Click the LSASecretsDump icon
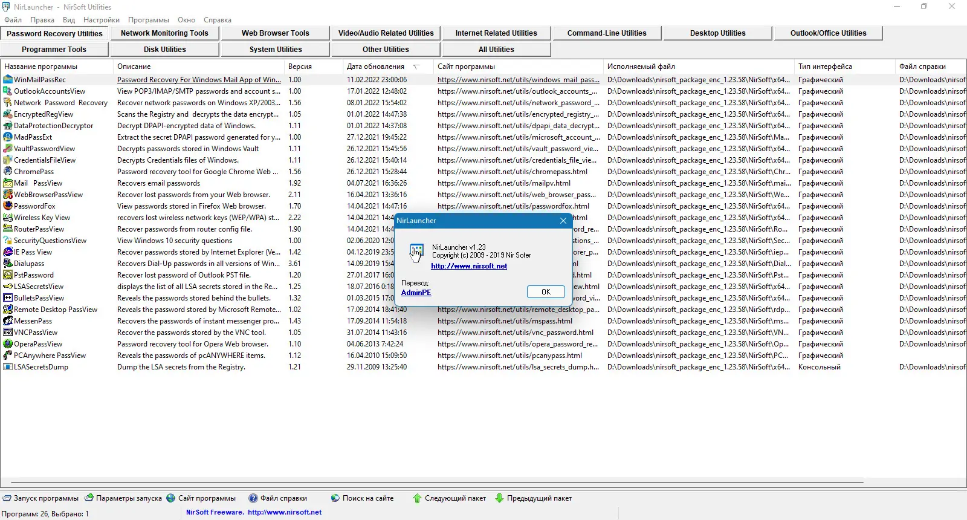The height and width of the screenshot is (520, 967). 8,367
